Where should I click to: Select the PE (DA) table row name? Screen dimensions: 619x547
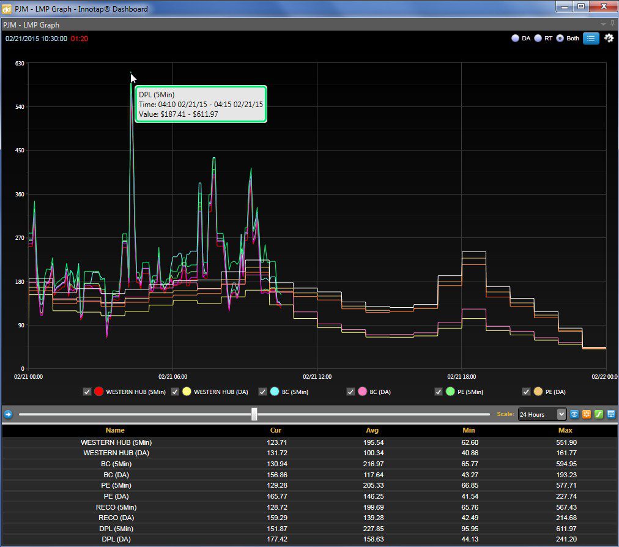click(x=116, y=496)
